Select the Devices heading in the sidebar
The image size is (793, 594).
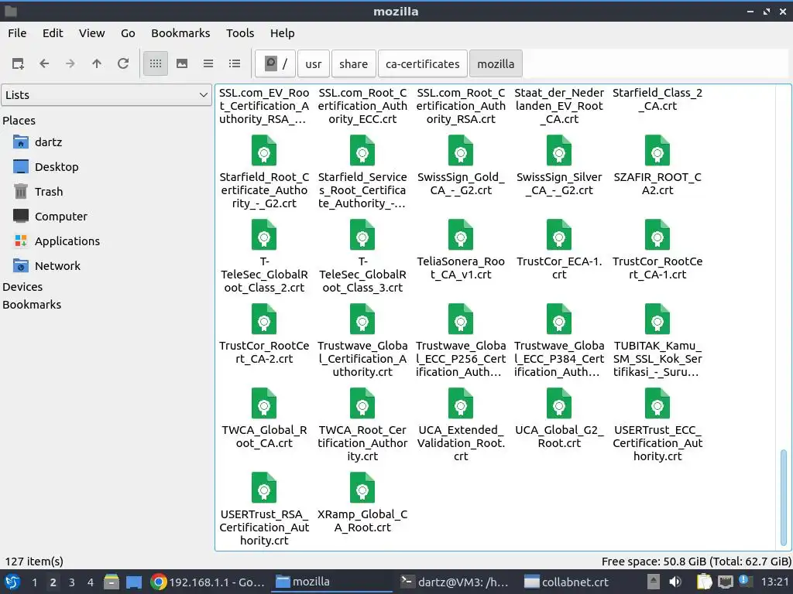(x=22, y=287)
